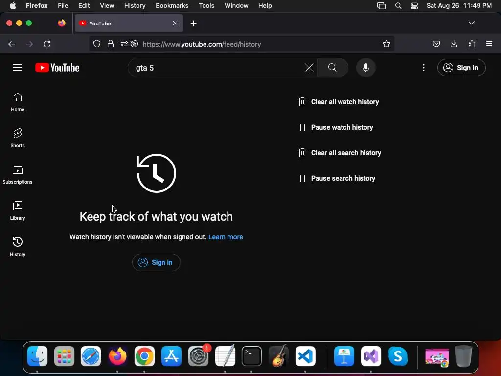Click the Firefox back arrow

coord(12,44)
